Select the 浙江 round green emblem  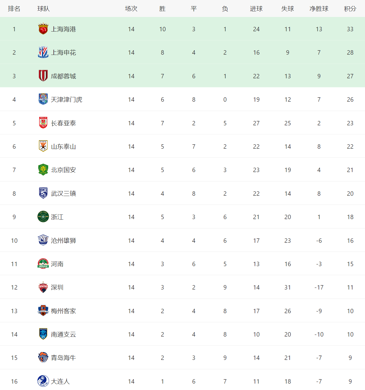[43, 217]
